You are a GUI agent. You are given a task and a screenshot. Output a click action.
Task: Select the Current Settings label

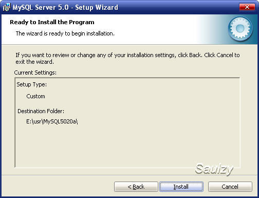35,73
